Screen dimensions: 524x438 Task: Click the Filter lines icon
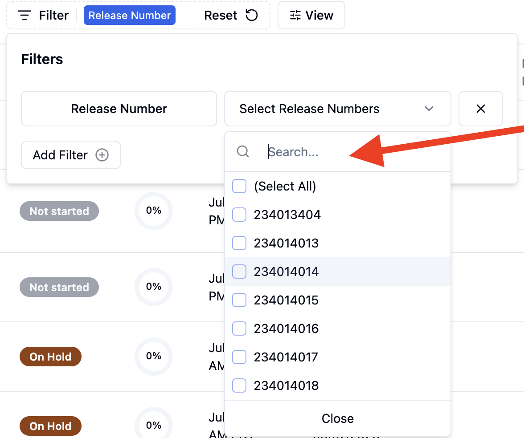tap(25, 15)
